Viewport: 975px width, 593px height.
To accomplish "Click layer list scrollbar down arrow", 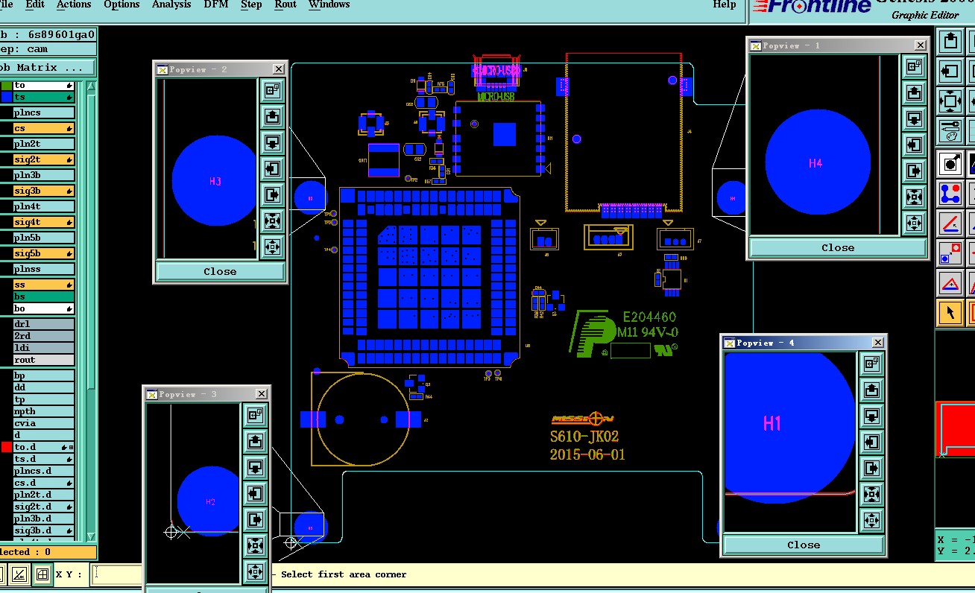I will coord(92,536).
